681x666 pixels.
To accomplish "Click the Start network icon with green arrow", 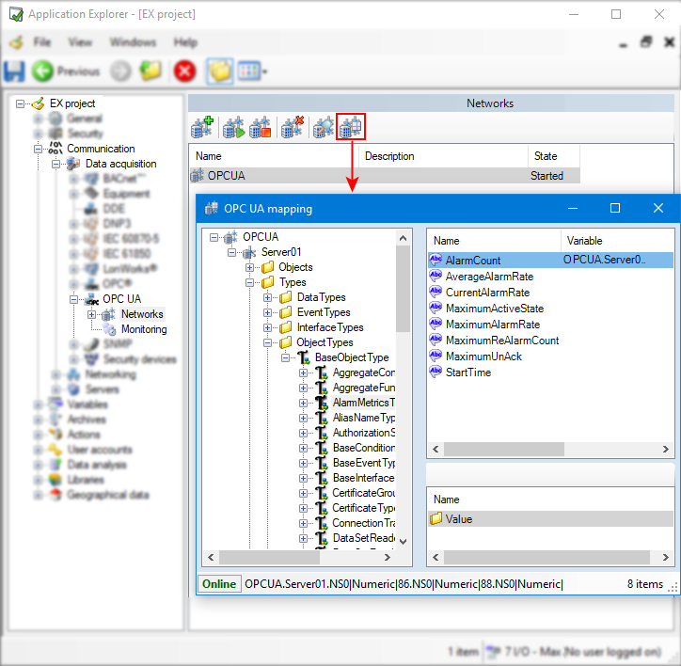I will (x=232, y=126).
